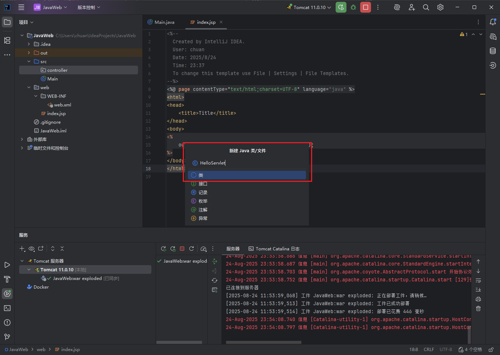Toggle the services view options eye
Viewport: 500px width, 355px height.
click(31, 249)
